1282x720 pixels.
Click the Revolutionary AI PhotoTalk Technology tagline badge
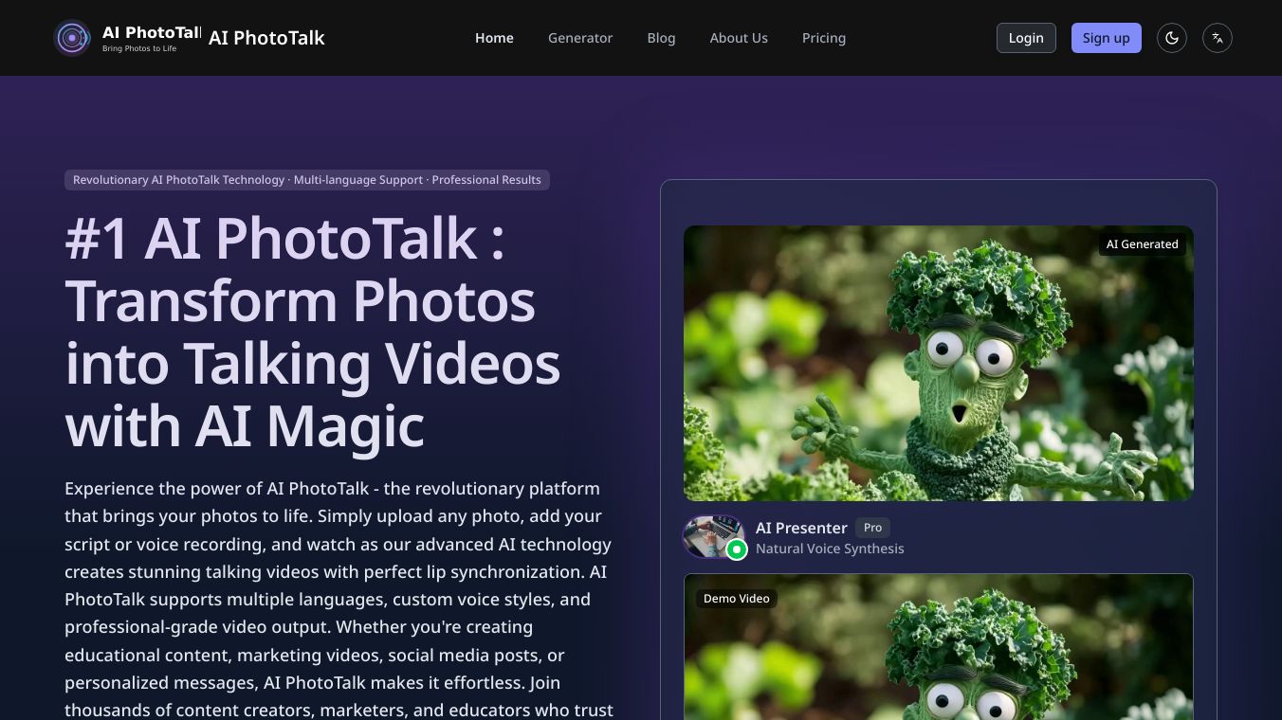[x=307, y=180]
